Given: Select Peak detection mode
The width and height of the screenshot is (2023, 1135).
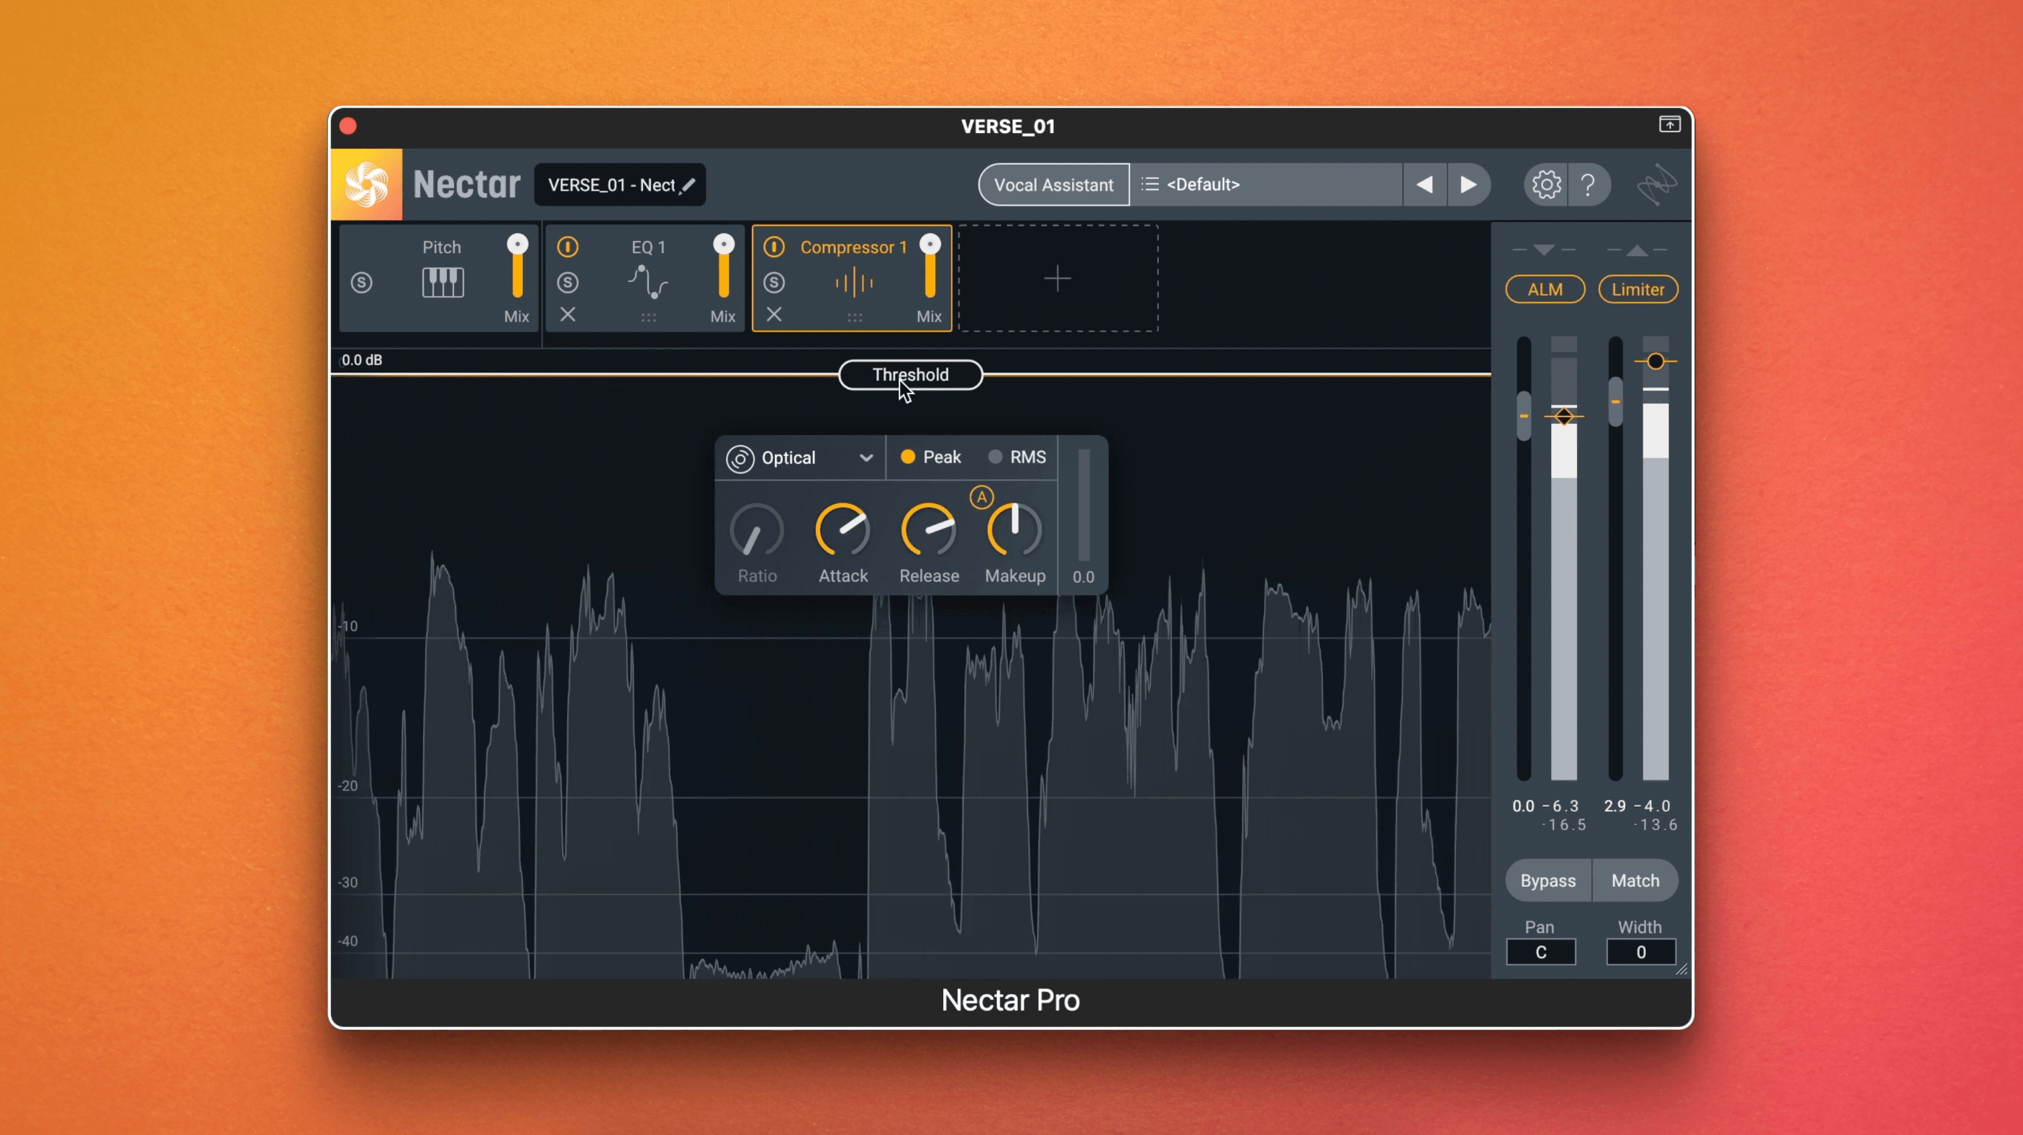Looking at the screenshot, I should pos(931,457).
